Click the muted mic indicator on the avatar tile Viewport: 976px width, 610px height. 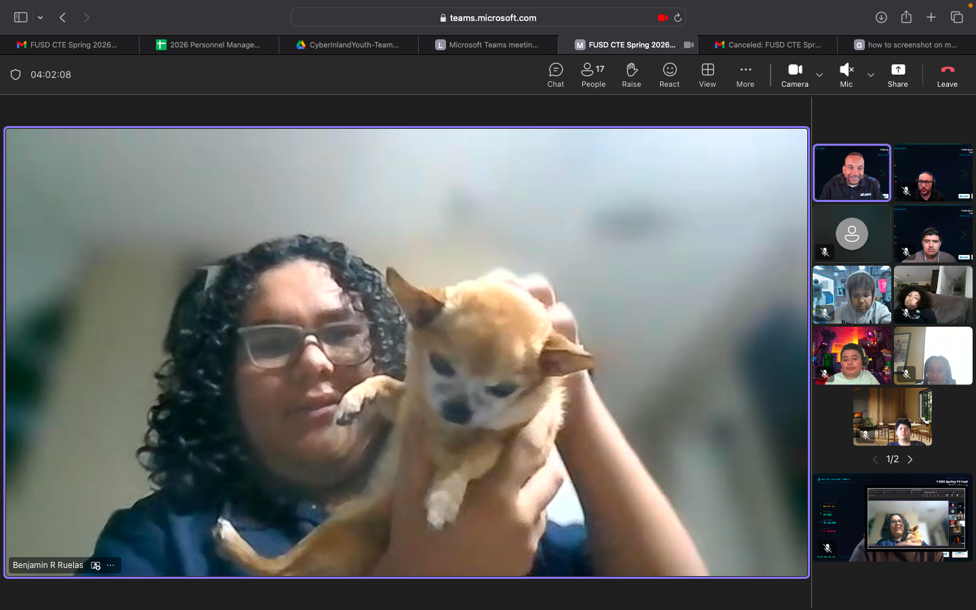pos(825,252)
